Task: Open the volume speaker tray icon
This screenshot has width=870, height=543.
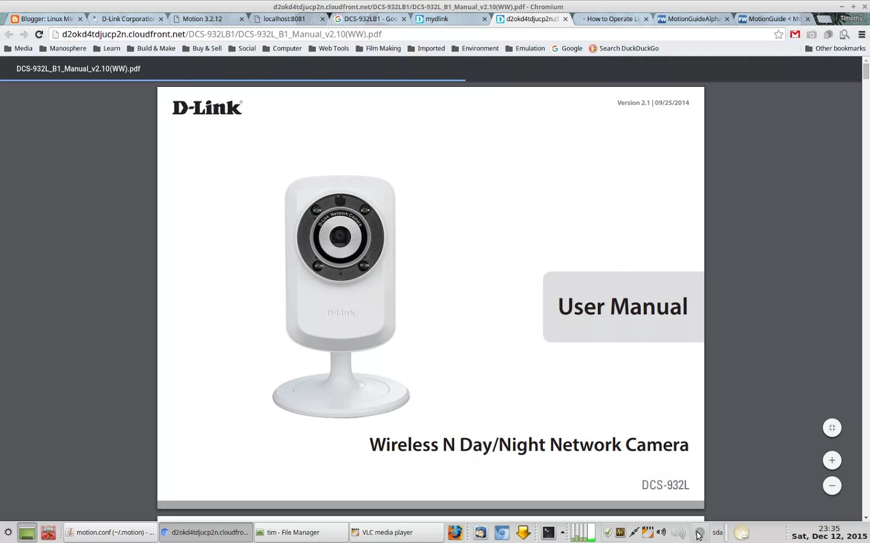Action: coord(661,533)
